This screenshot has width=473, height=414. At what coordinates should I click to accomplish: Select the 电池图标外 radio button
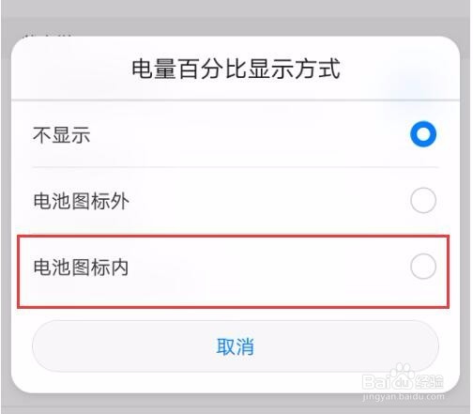(x=423, y=200)
